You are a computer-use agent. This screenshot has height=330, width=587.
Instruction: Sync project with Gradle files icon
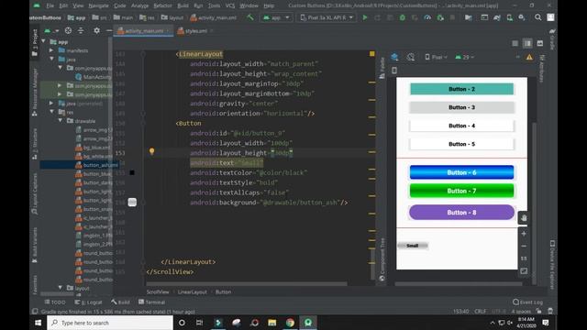pos(497,17)
